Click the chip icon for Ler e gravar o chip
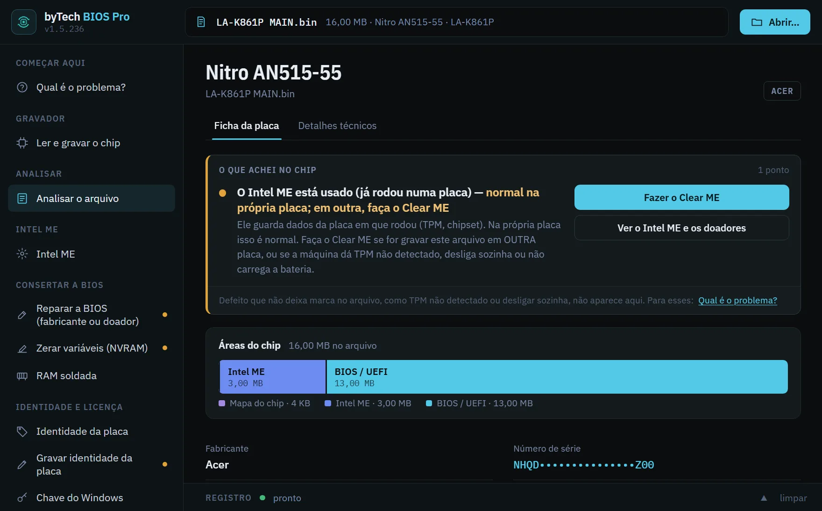The width and height of the screenshot is (822, 511). click(22, 143)
